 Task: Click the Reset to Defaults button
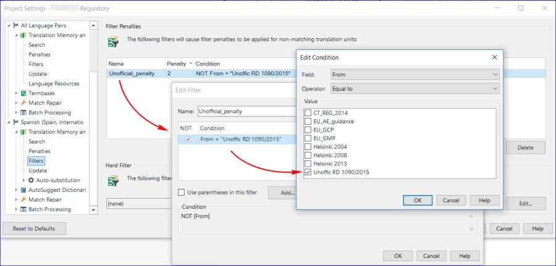coord(34,228)
